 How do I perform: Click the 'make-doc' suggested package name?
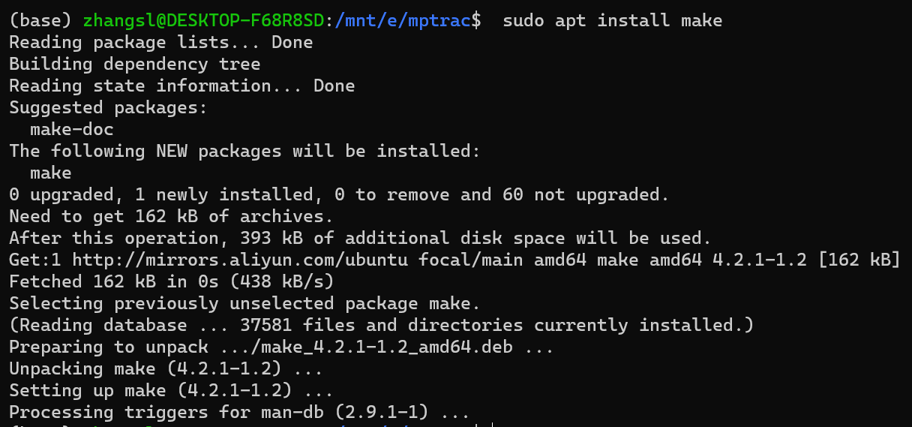pos(72,129)
